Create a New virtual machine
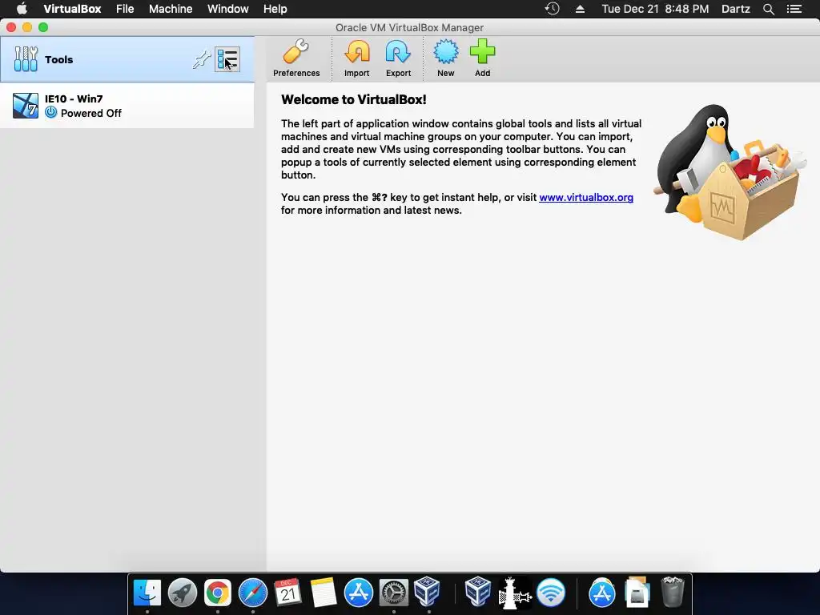820x615 pixels. click(445, 58)
